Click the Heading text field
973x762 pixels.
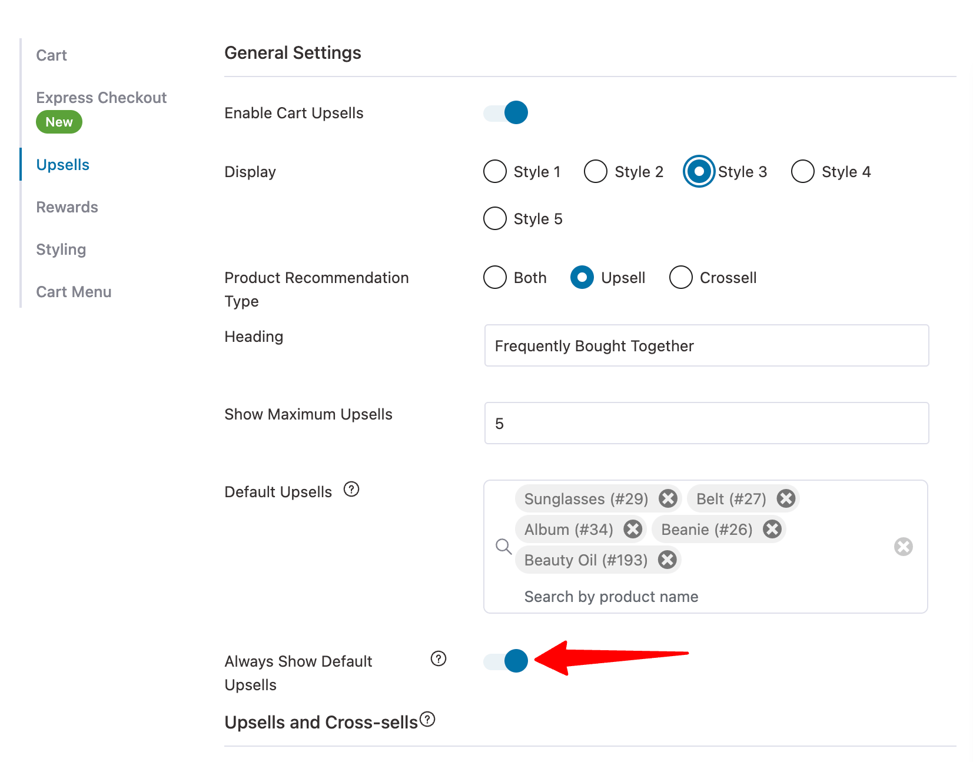[x=706, y=345]
